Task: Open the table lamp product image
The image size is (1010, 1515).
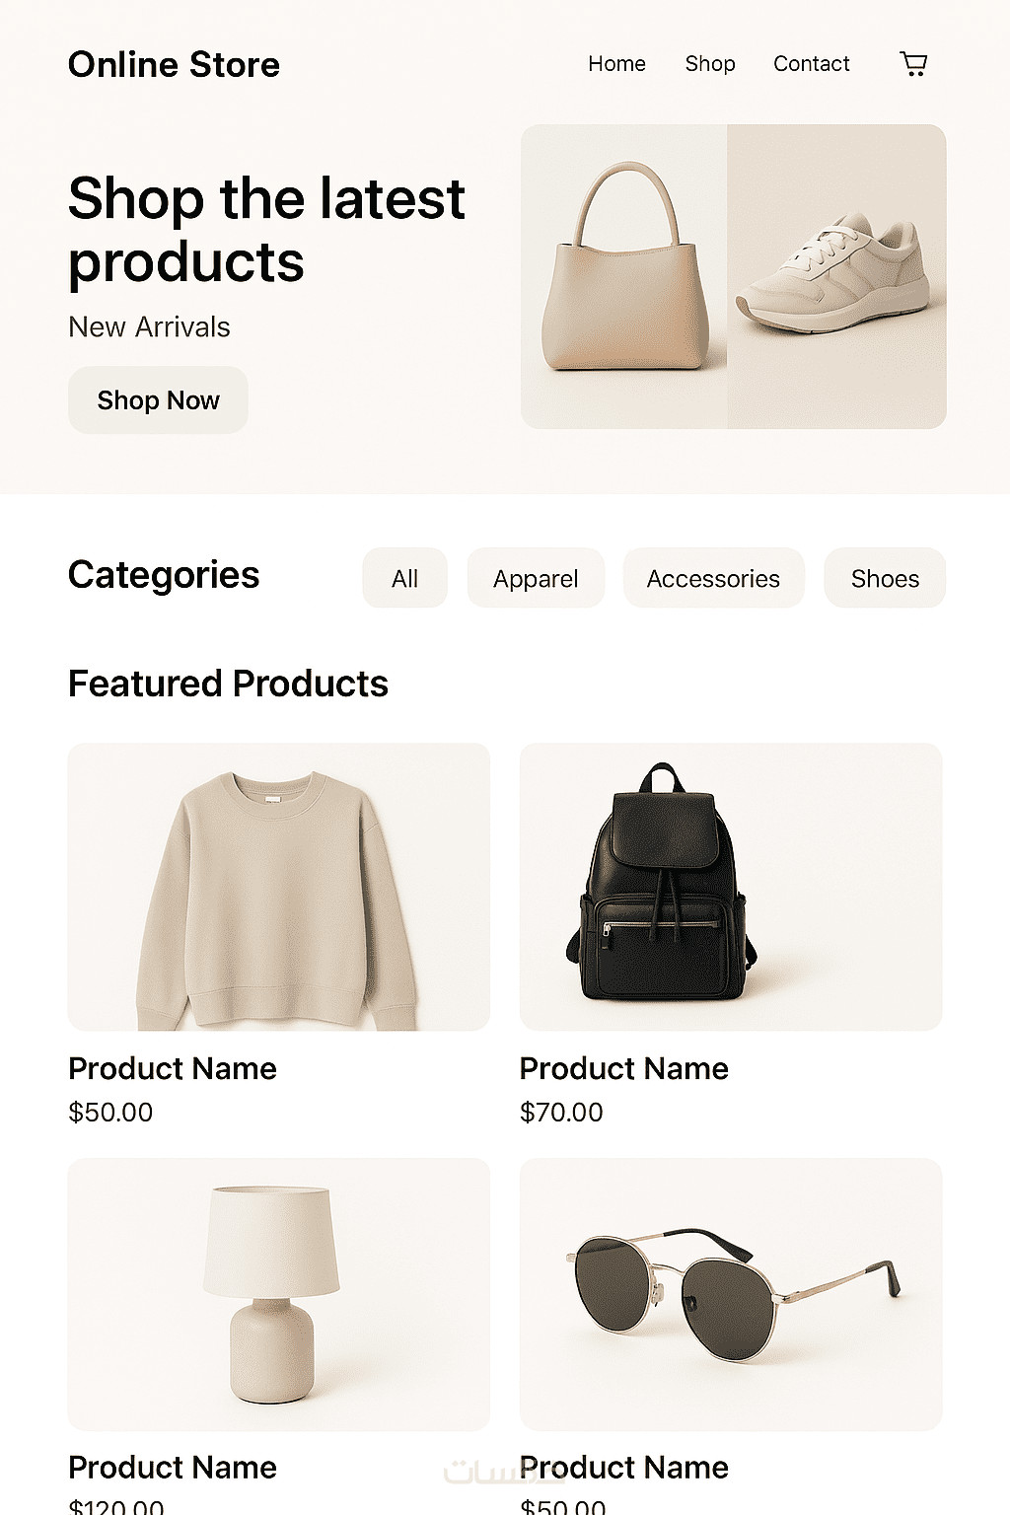Action: (x=279, y=1294)
